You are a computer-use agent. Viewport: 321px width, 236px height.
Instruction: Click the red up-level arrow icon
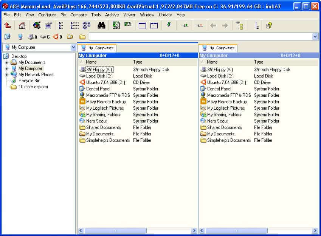[x=8, y=26]
